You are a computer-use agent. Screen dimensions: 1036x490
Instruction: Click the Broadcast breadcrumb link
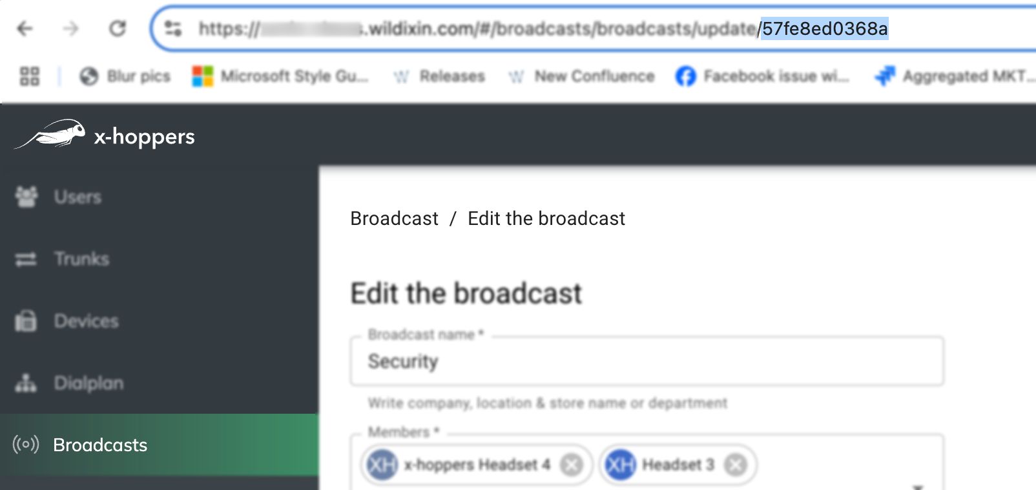[394, 218]
